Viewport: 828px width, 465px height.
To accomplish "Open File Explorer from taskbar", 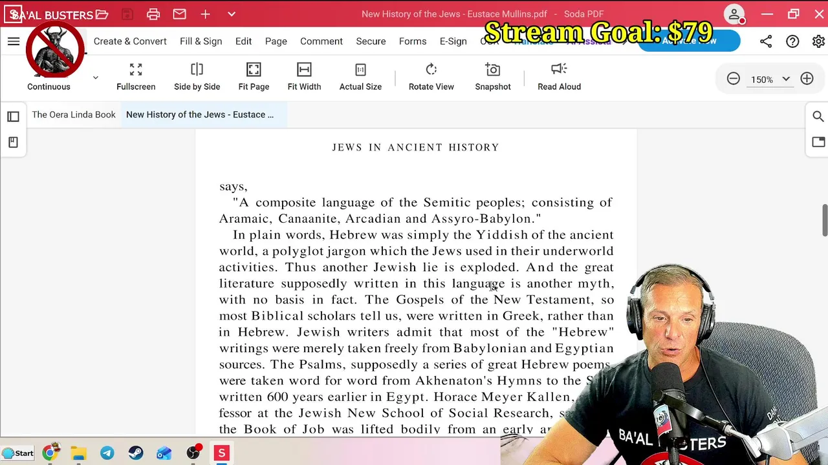I will tap(78, 453).
